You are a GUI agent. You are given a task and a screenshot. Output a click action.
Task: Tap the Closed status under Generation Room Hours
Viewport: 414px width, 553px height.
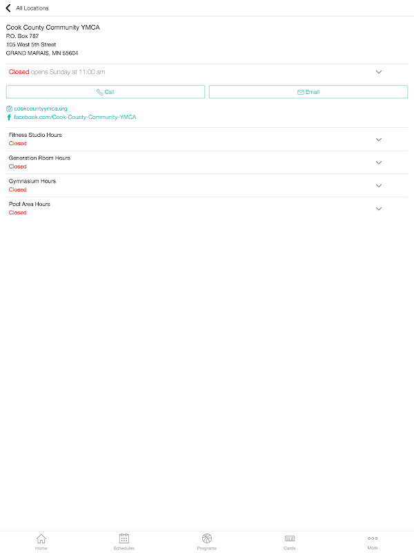(x=18, y=167)
